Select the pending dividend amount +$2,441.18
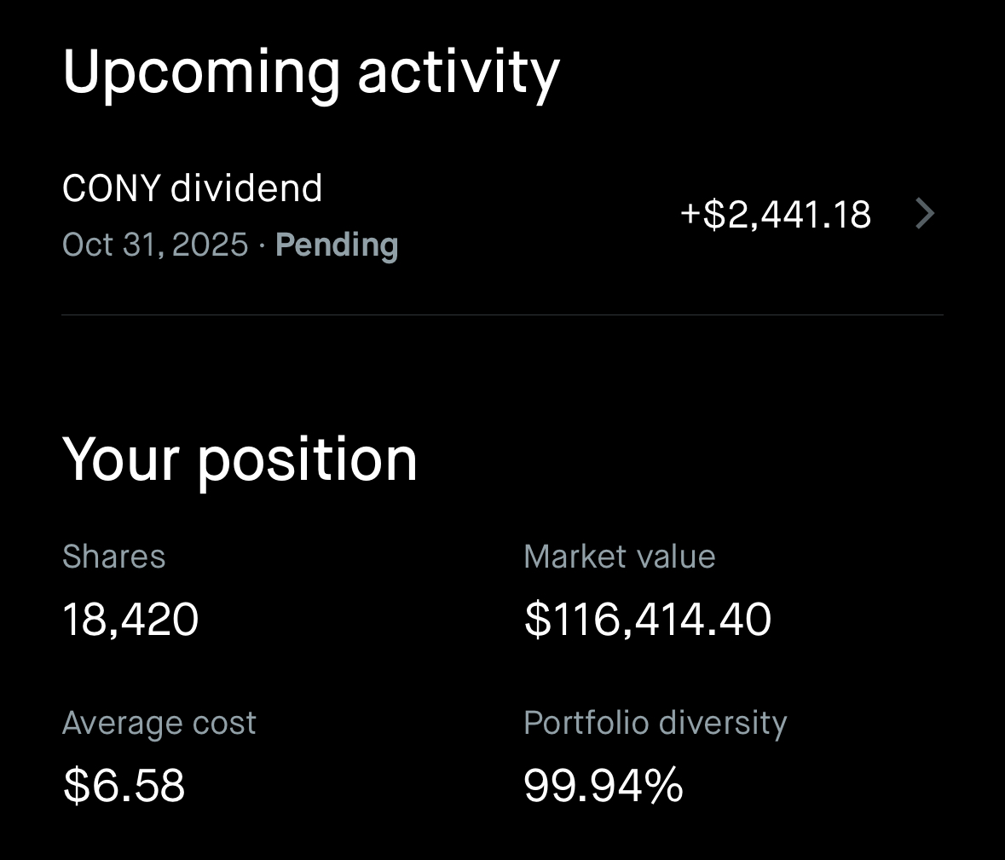The width and height of the screenshot is (1005, 860). (x=776, y=214)
